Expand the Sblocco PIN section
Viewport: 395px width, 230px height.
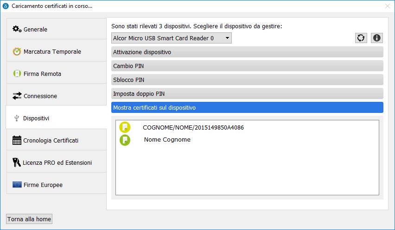click(247, 80)
